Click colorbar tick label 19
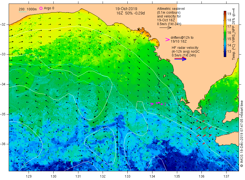Screen dimensions: 245x180 pyautogui.click(x=229, y=14)
